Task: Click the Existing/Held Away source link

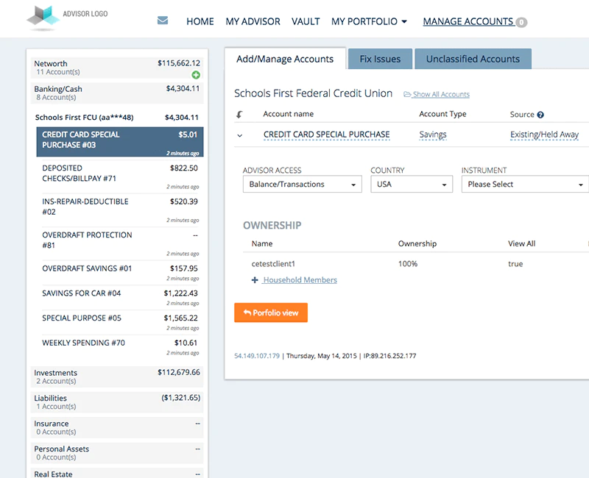Action: click(x=544, y=135)
